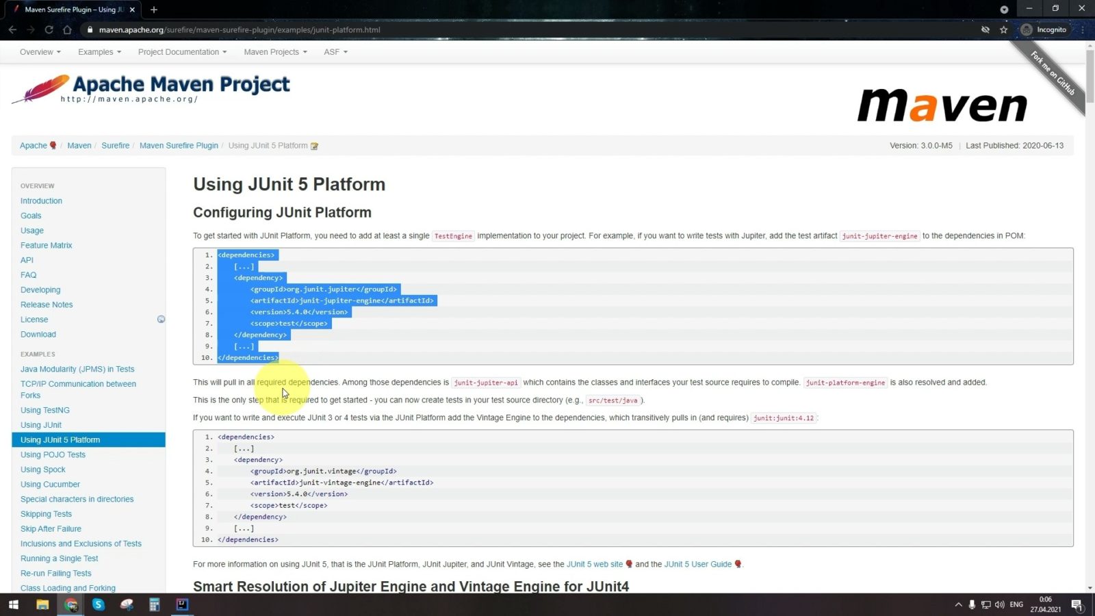Follow the JUnit 5 User Guide link

click(698, 565)
